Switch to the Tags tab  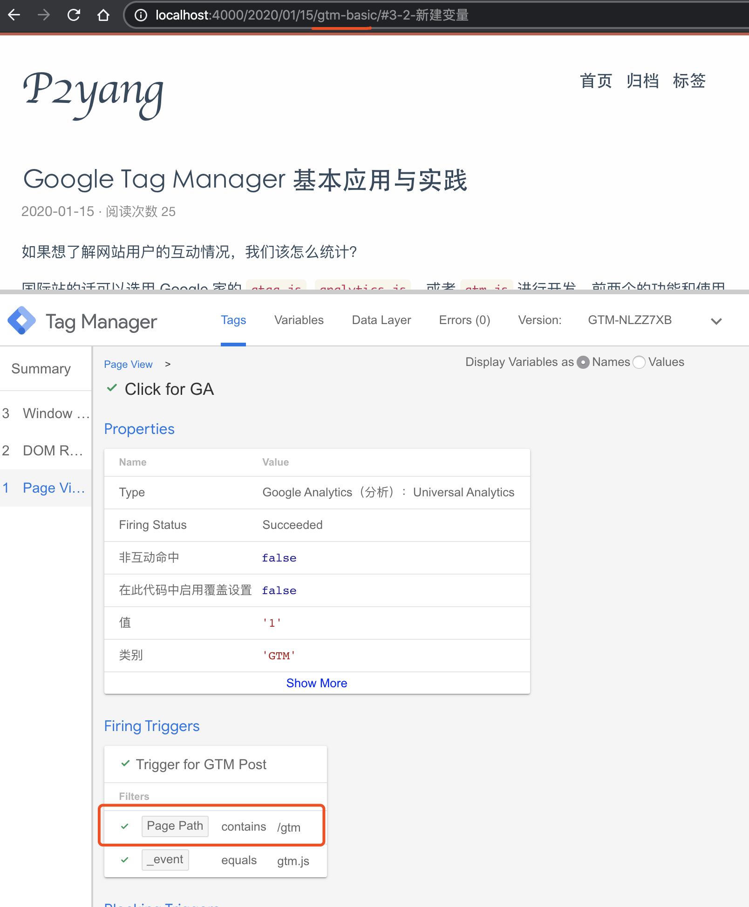tap(233, 320)
